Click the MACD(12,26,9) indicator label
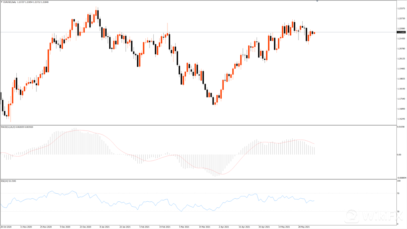The image size is (407, 229). pyautogui.click(x=9, y=127)
